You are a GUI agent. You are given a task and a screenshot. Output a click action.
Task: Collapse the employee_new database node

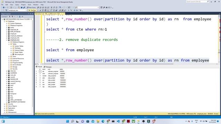[x=7, y=40]
